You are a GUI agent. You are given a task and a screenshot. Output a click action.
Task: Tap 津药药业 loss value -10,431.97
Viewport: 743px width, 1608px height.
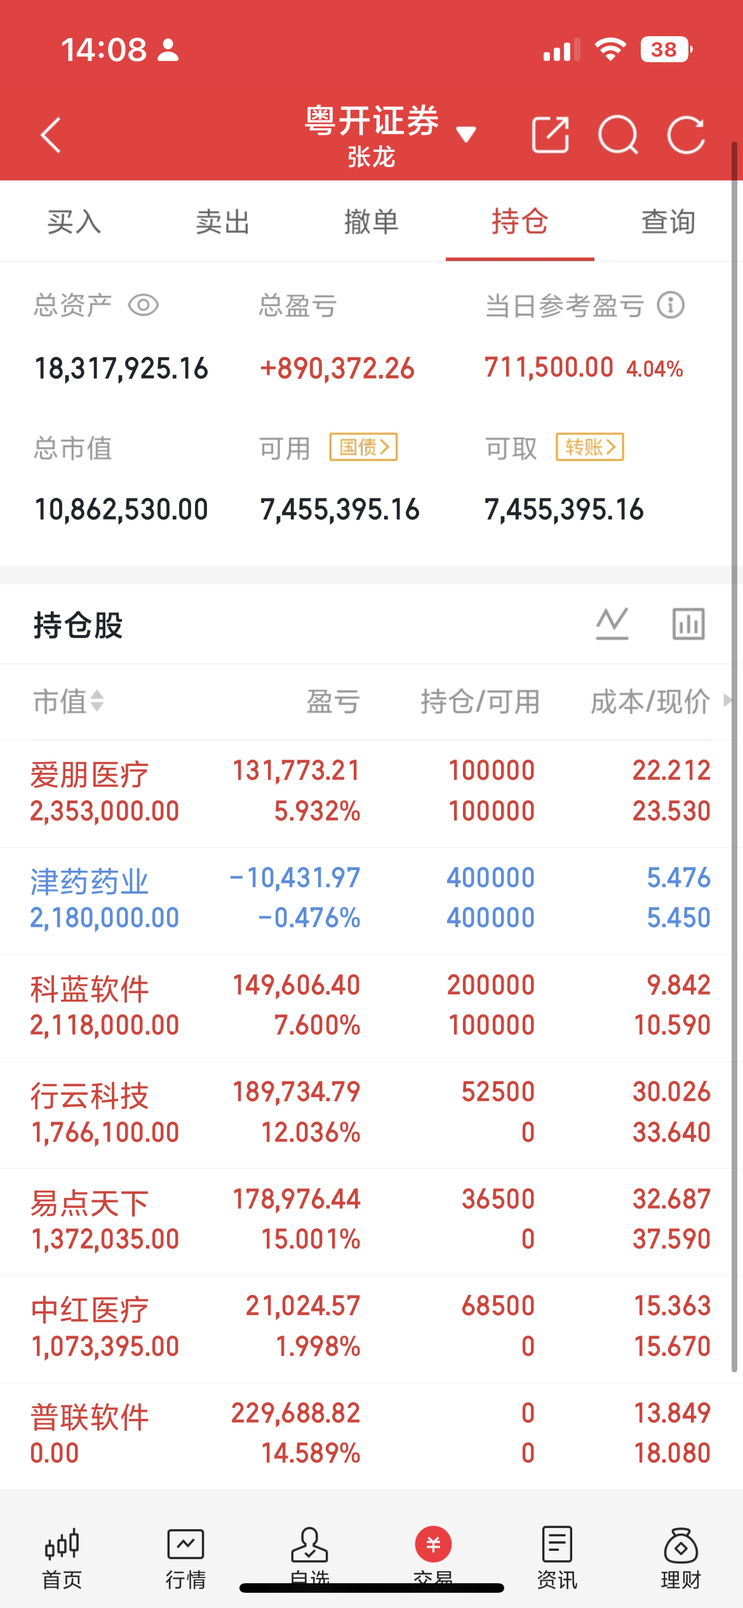(x=295, y=878)
